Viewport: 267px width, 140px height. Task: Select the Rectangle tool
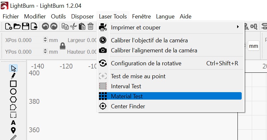click(13, 84)
